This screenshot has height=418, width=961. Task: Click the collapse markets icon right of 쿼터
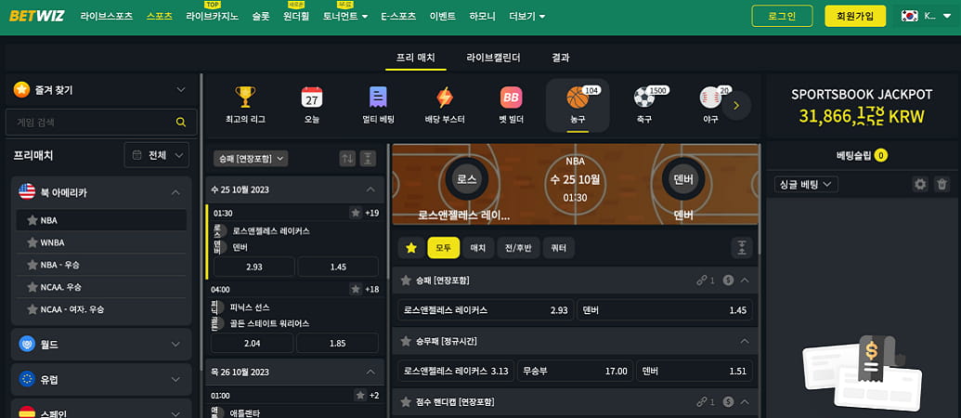click(742, 248)
